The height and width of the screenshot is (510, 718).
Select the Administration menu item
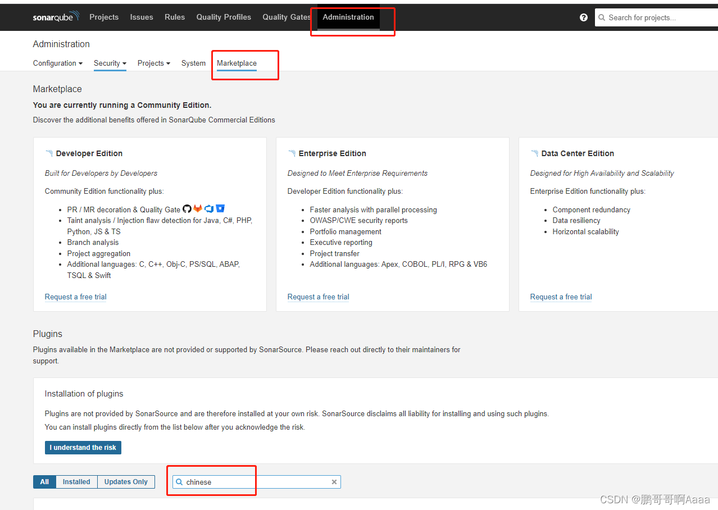(x=348, y=17)
